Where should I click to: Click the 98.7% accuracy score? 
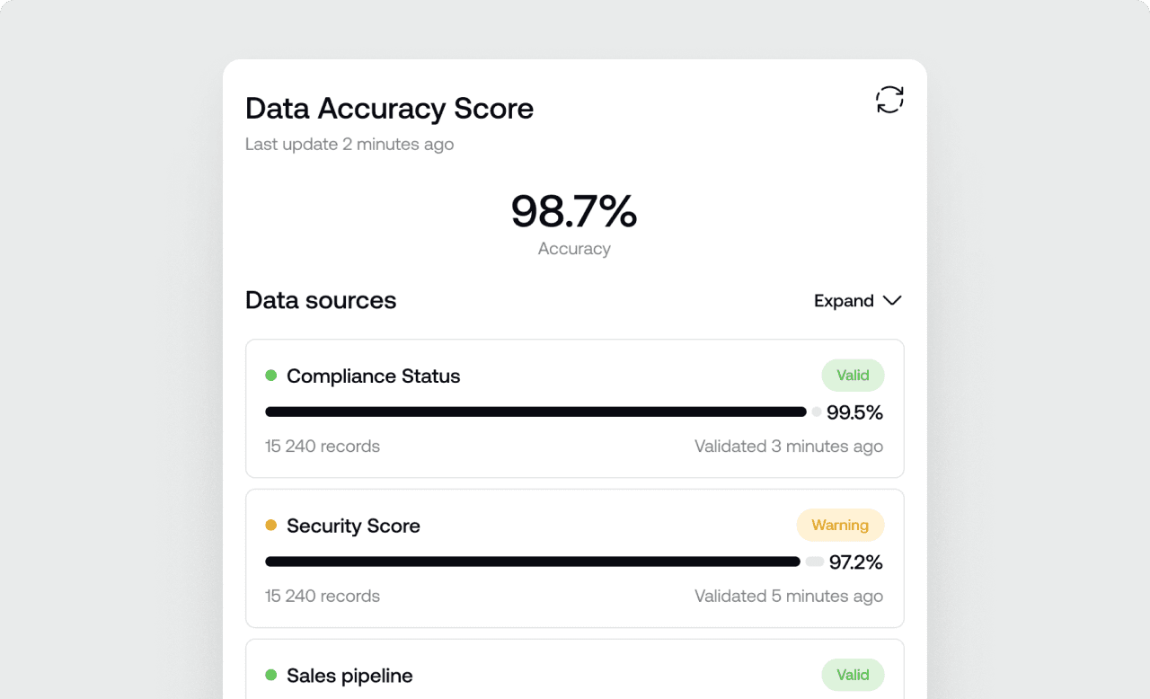coord(574,212)
